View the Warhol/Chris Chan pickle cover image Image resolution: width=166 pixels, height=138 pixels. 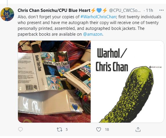(127, 81)
